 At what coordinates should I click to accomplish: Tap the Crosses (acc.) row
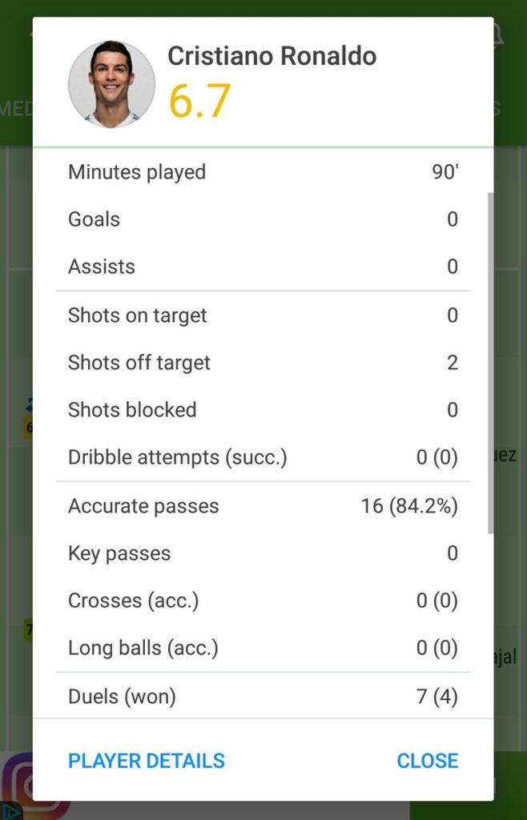pyautogui.click(x=263, y=601)
